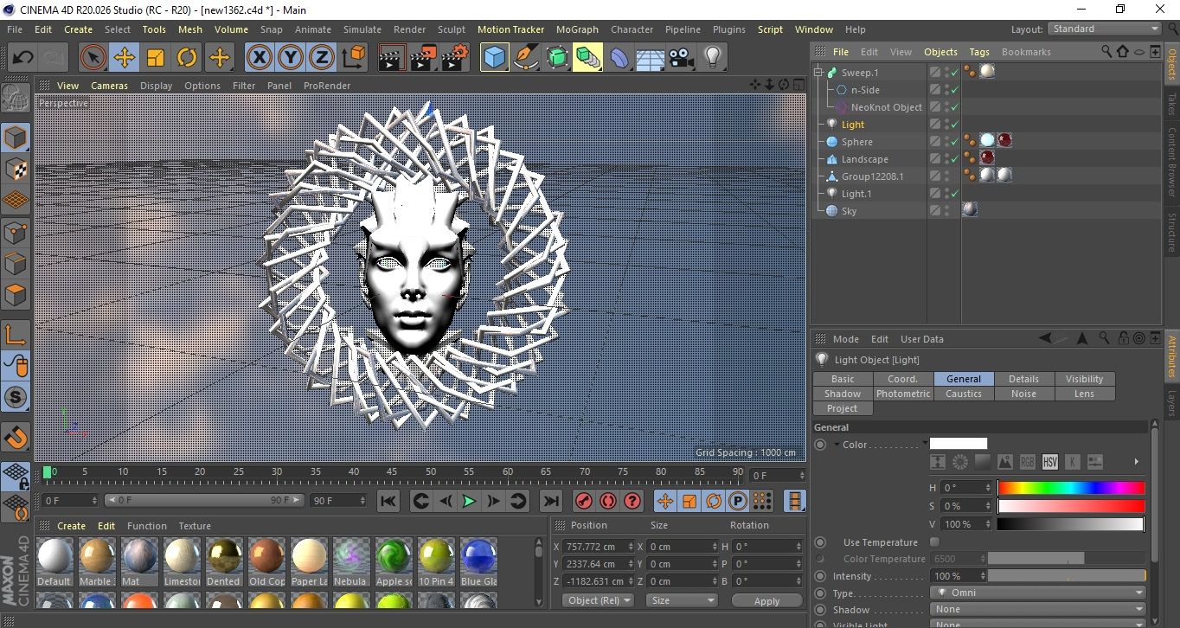Click the Coord. tab button
This screenshot has height=628, width=1180.
(x=903, y=379)
